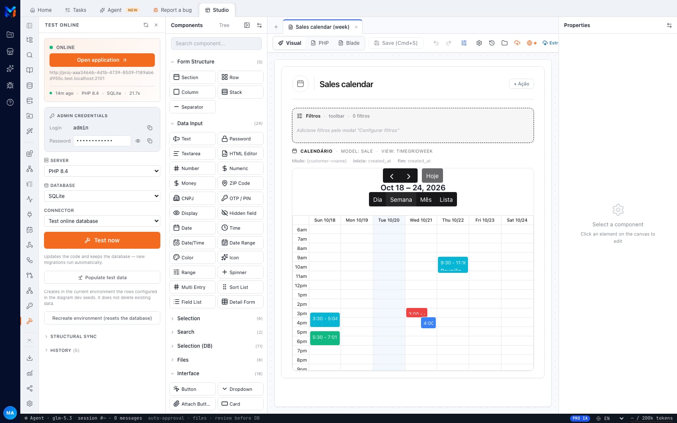Add a new tab with plus icon

pyautogui.click(x=276, y=27)
